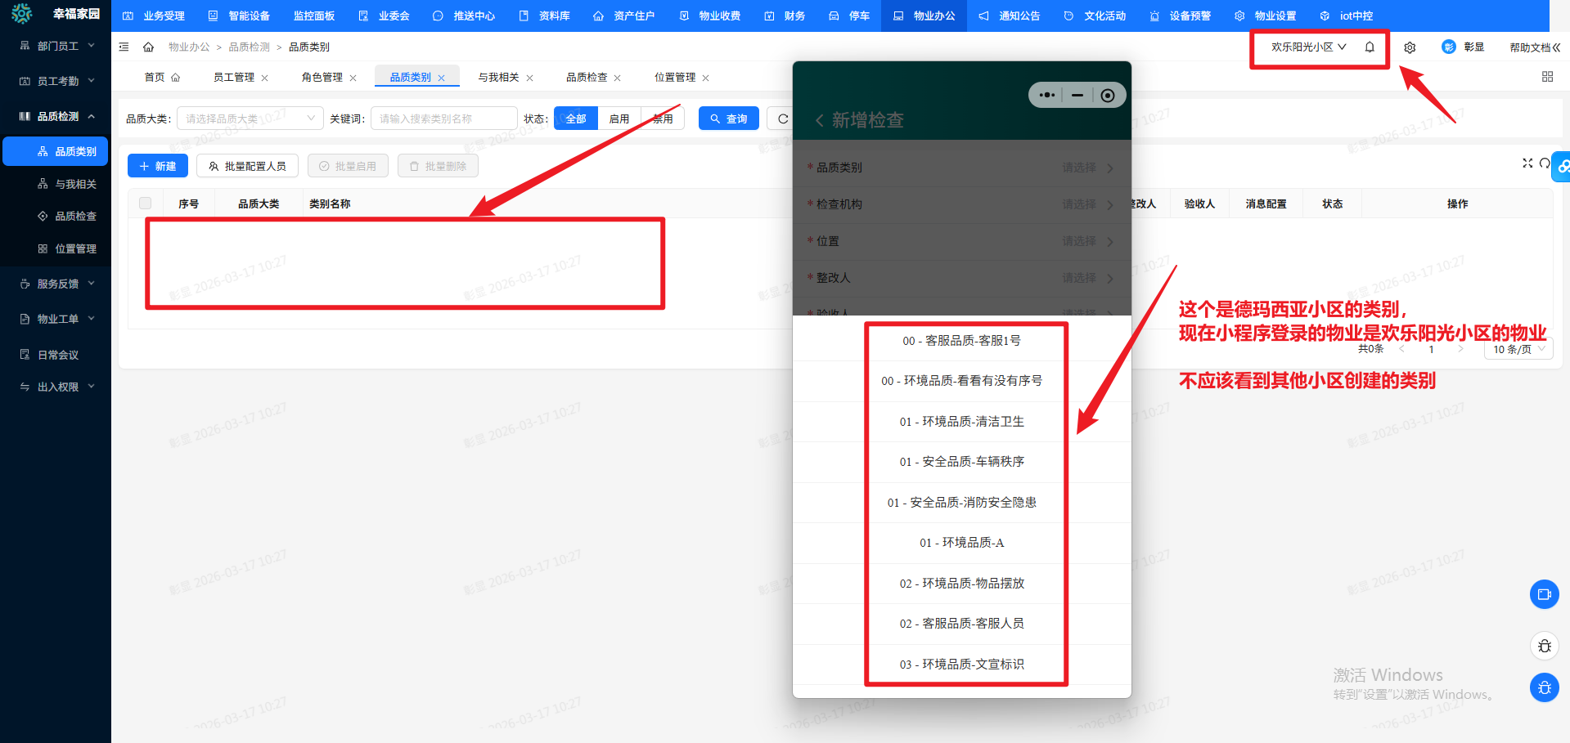Click the notification bell icon
The image size is (1570, 743).
tap(1370, 47)
